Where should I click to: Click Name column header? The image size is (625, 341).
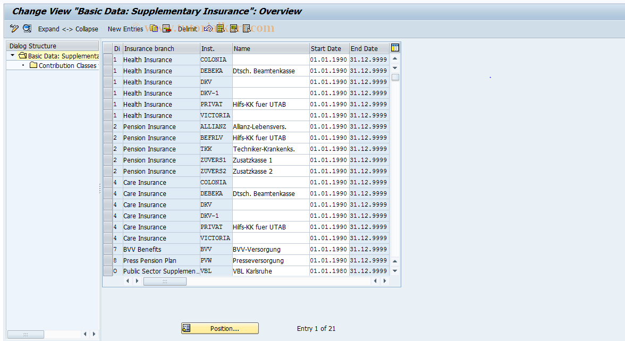pyautogui.click(x=271, y=48)
